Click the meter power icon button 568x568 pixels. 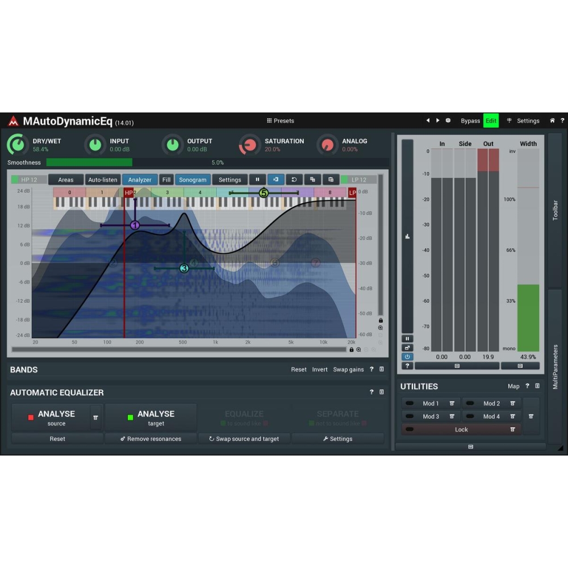point(407,357)
